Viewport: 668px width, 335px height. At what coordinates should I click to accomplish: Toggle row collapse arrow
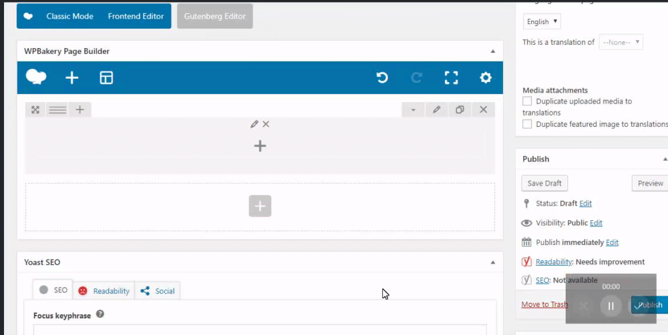[413, 110]
